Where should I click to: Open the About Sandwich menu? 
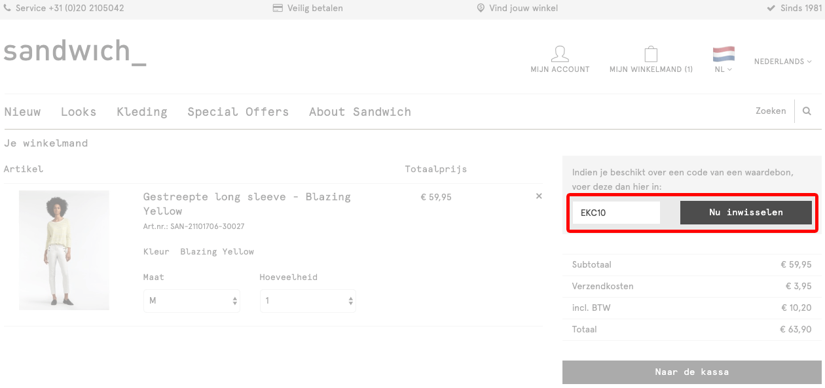point(360,112)
